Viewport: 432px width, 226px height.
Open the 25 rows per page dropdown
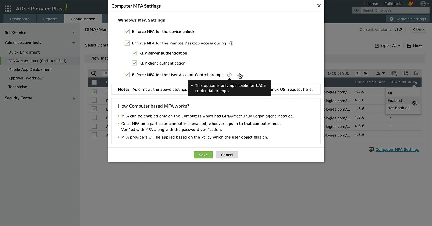tap(380, 73)
